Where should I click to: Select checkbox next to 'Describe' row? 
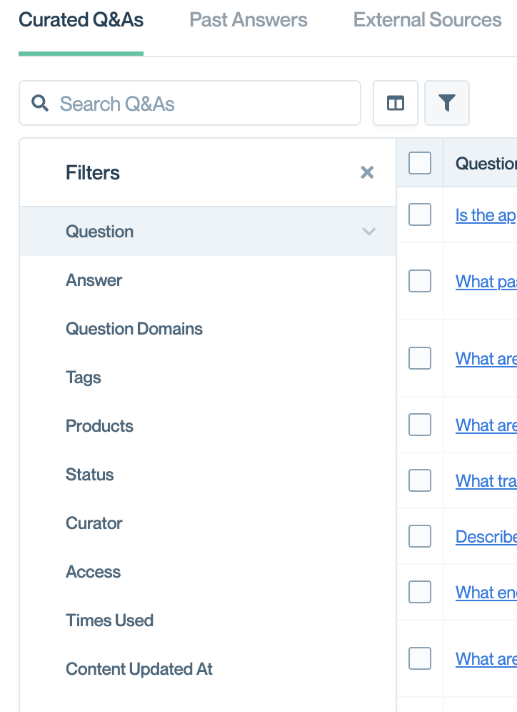point(420,536)
